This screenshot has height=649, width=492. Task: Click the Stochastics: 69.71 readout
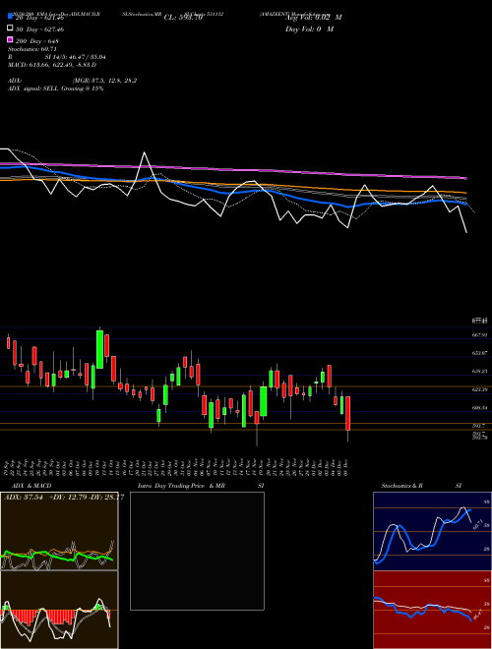tap(31, 49)
